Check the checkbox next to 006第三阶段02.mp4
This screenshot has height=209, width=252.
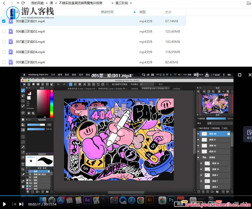4,31
